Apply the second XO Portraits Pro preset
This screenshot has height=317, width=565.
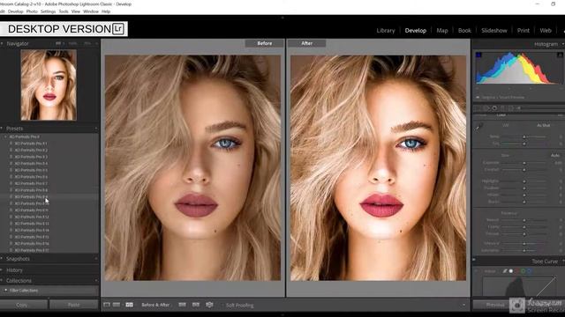point(31,150)
